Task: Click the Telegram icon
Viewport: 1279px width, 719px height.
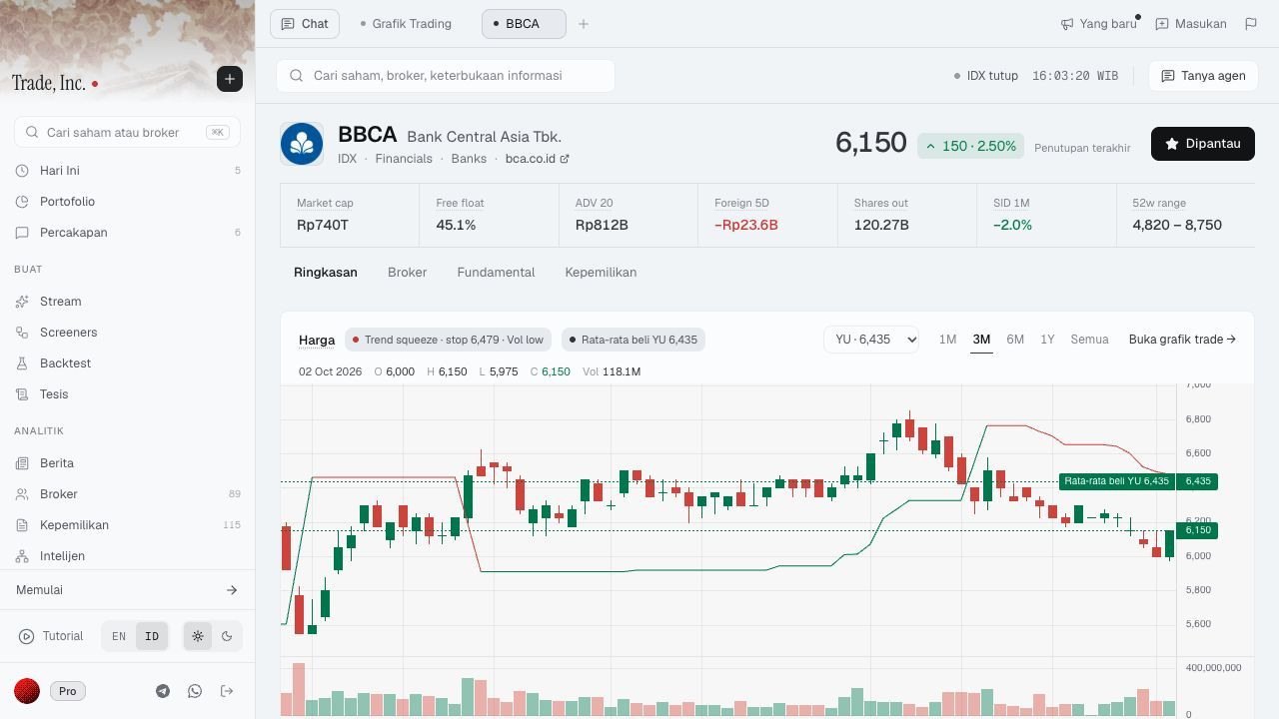Action: 163,691
